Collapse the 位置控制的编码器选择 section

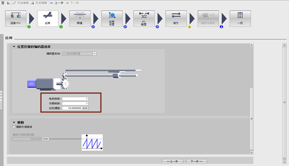pos(14,47)
